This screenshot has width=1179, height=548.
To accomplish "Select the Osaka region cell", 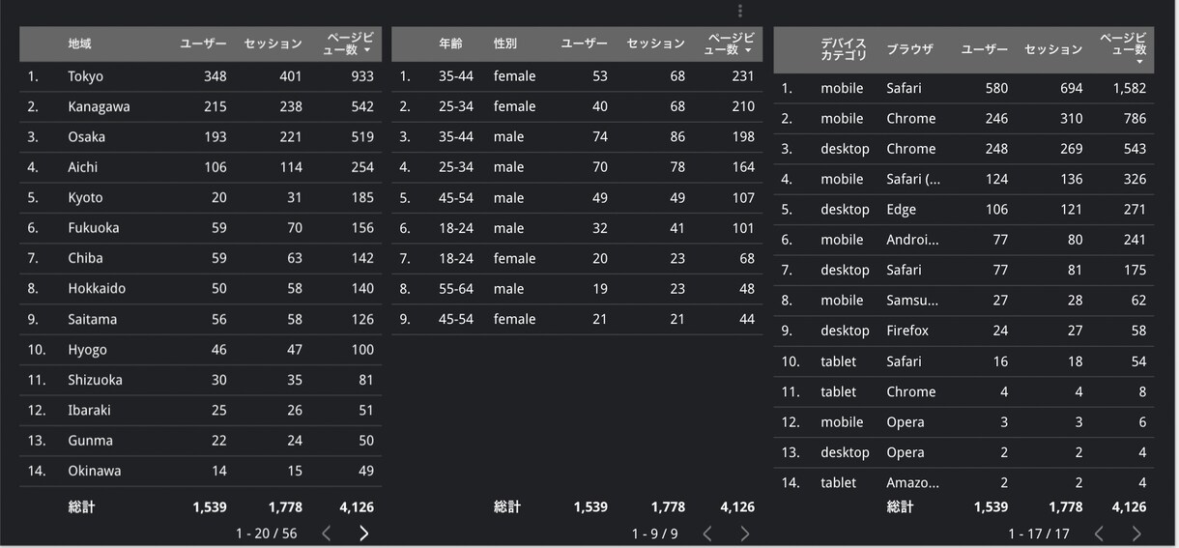I will pos(87,137).
